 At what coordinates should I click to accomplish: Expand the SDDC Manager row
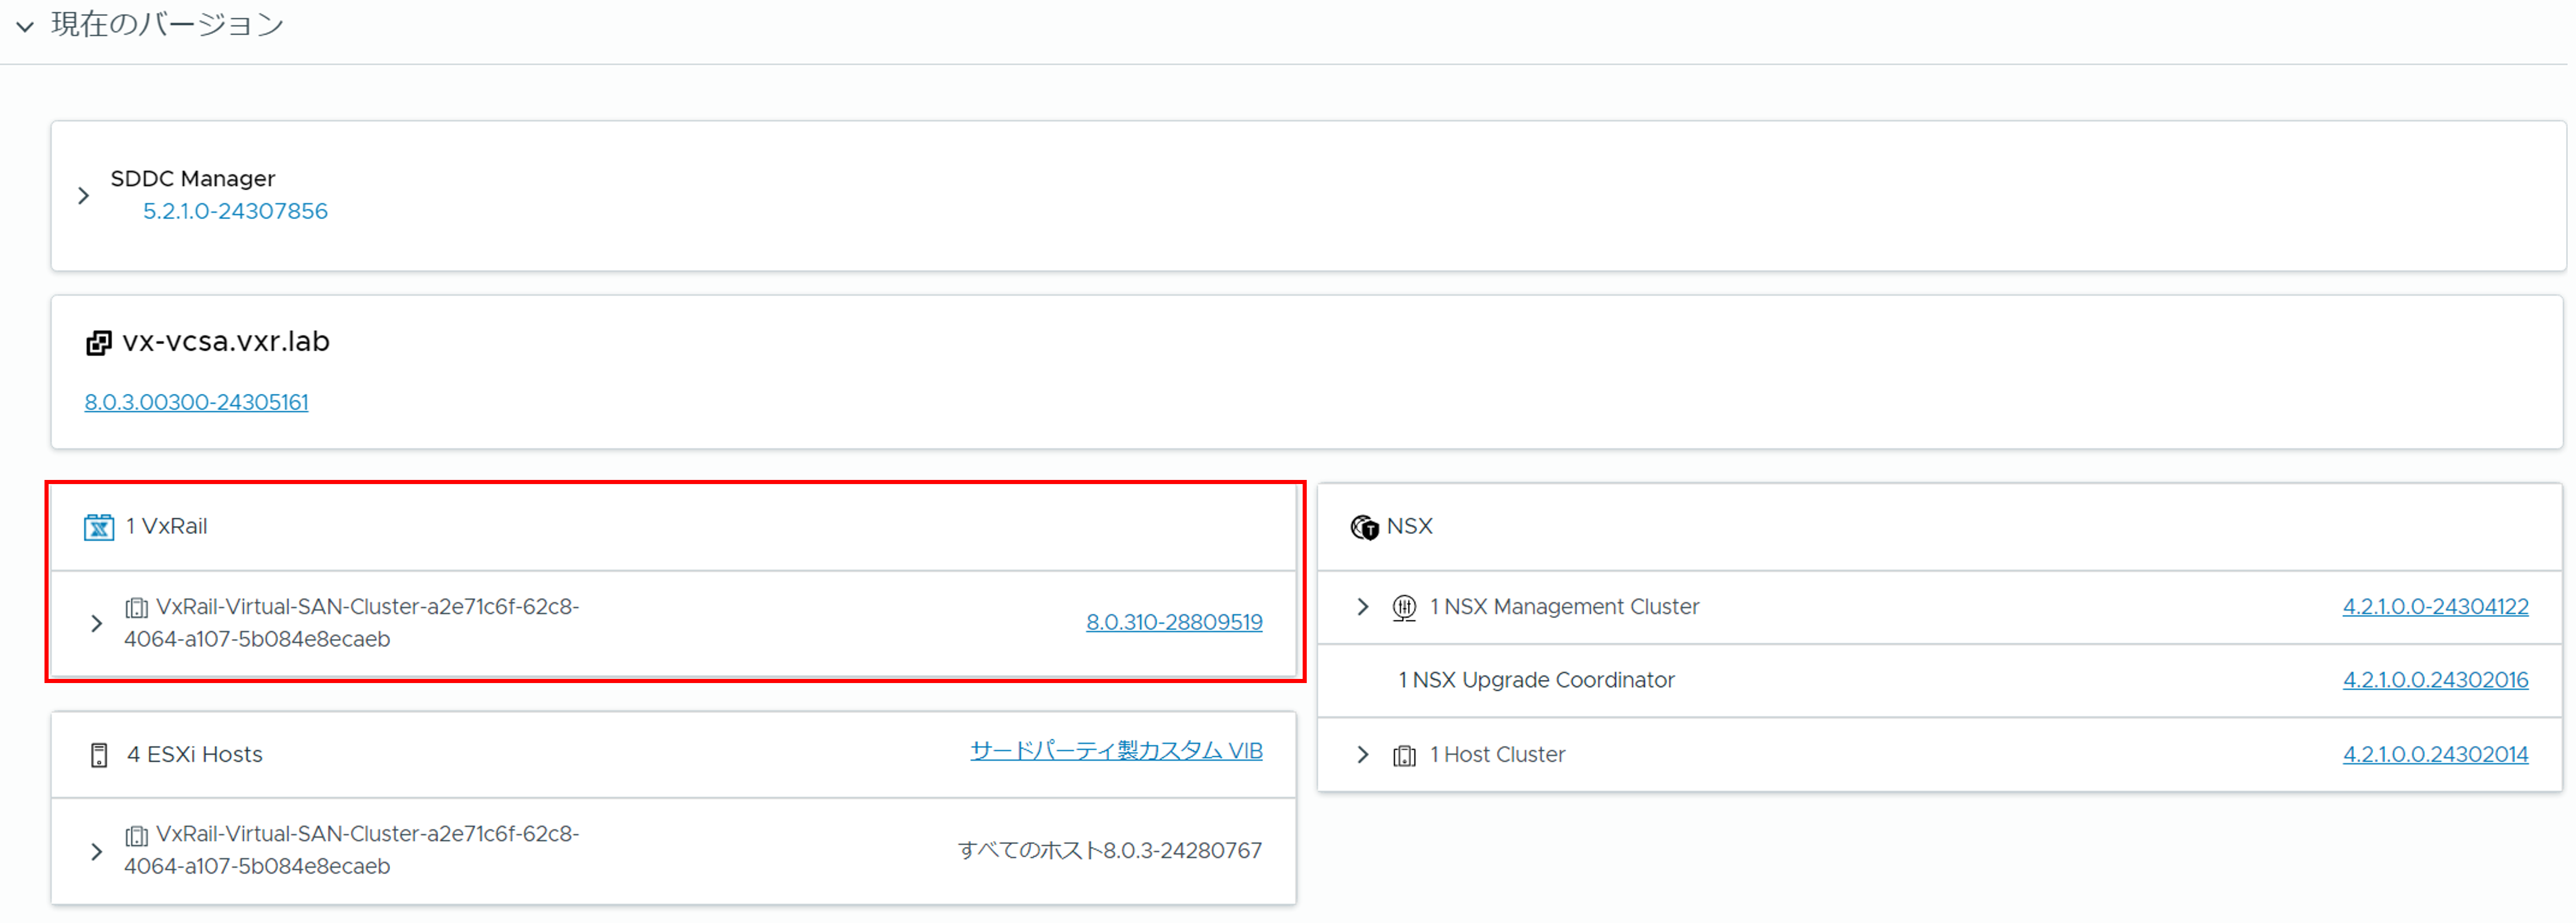[84, 196]
